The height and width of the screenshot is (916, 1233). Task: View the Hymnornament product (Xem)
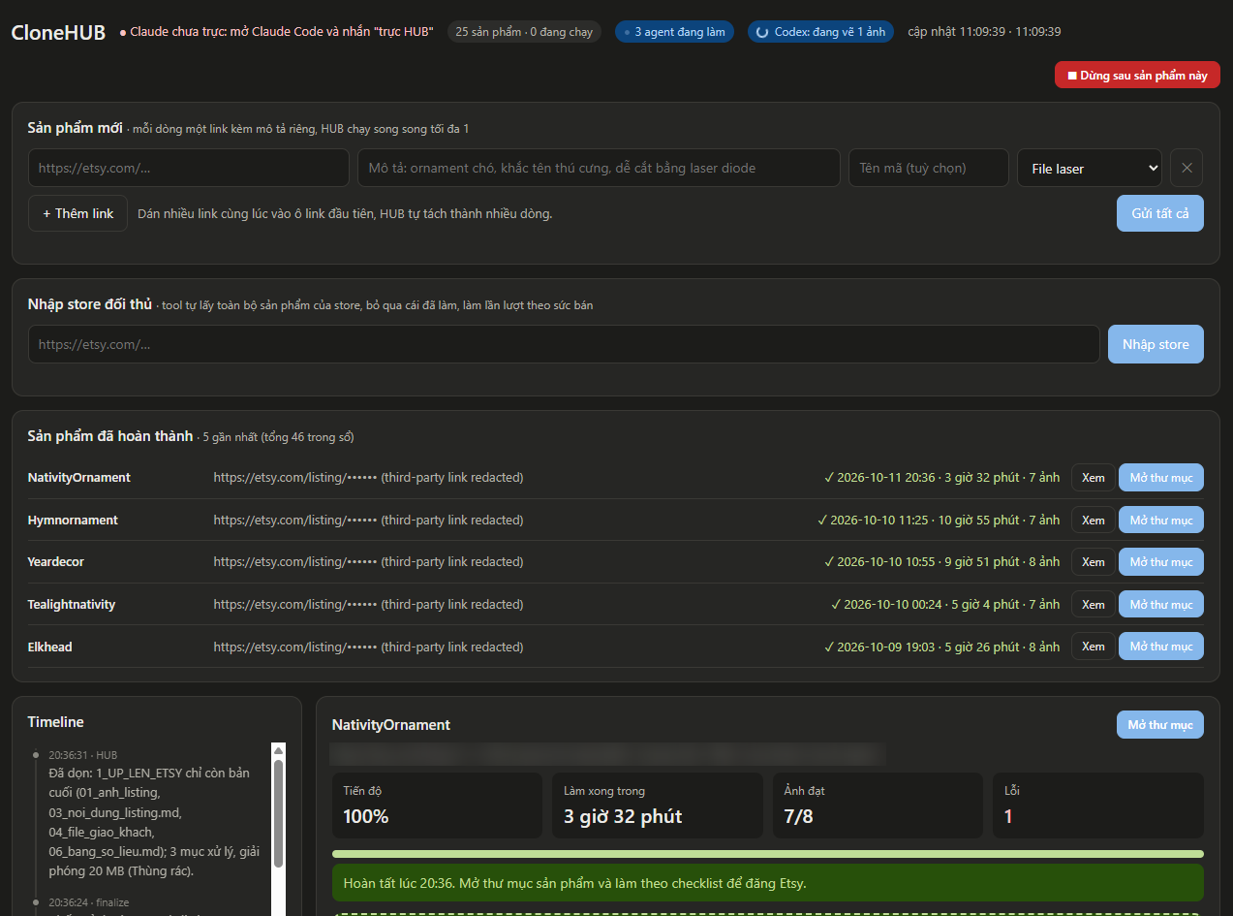tap(1093, 521)
